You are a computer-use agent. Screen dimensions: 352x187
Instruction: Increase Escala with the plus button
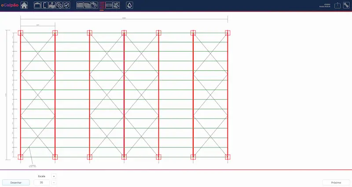54,176
